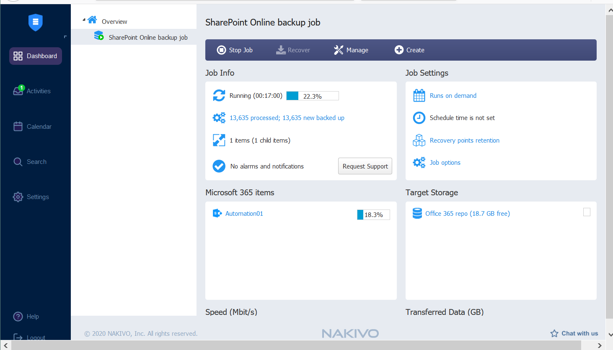
Task: Open the Activities menu item
Action: (x=32, y=91)
